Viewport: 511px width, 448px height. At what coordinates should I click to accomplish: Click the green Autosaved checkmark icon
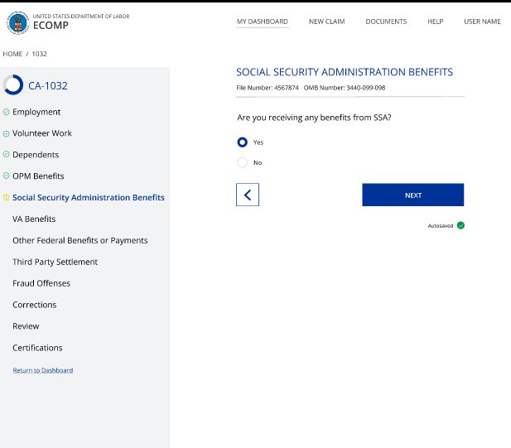point(460,225)
